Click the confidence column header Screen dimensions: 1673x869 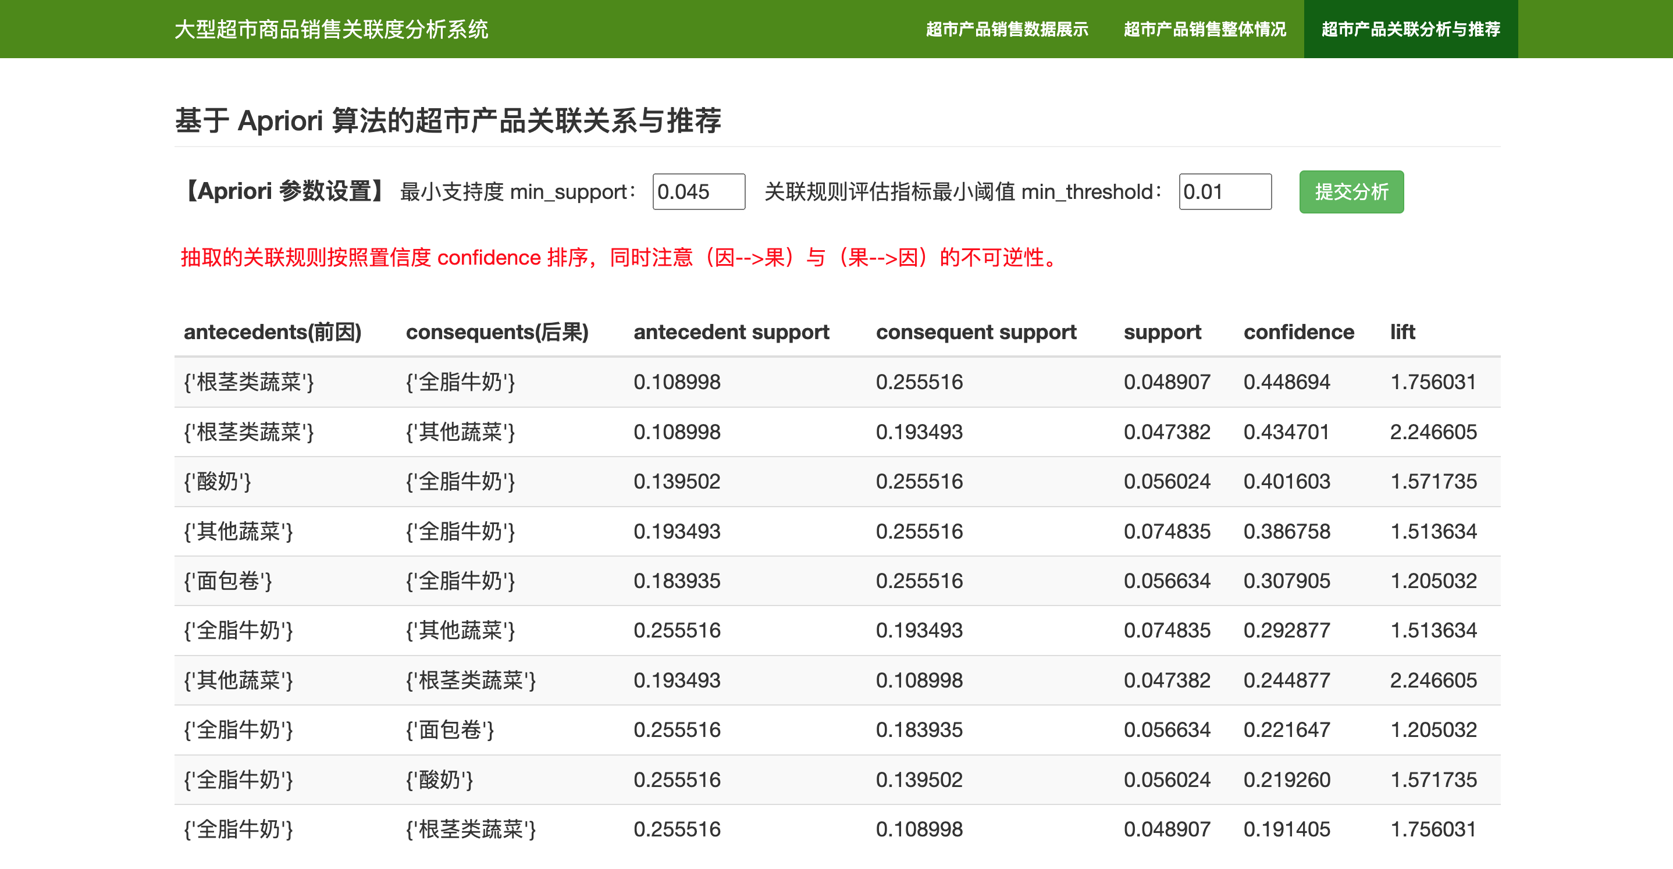1299,332
